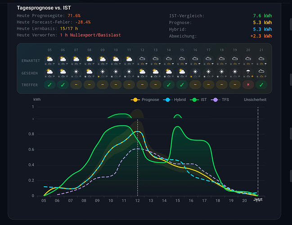This screenshot has width=292, height=225.
Task: Click the expected cloudy icon for hour 12
Action: point(142,58)
